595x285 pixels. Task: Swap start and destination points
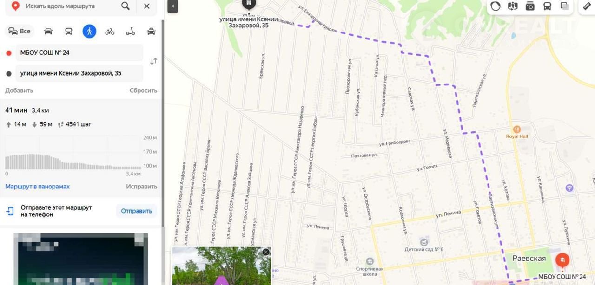coord(153,61)
